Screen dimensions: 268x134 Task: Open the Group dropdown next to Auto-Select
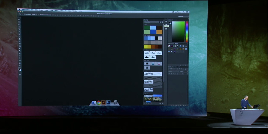pos(34,14)
